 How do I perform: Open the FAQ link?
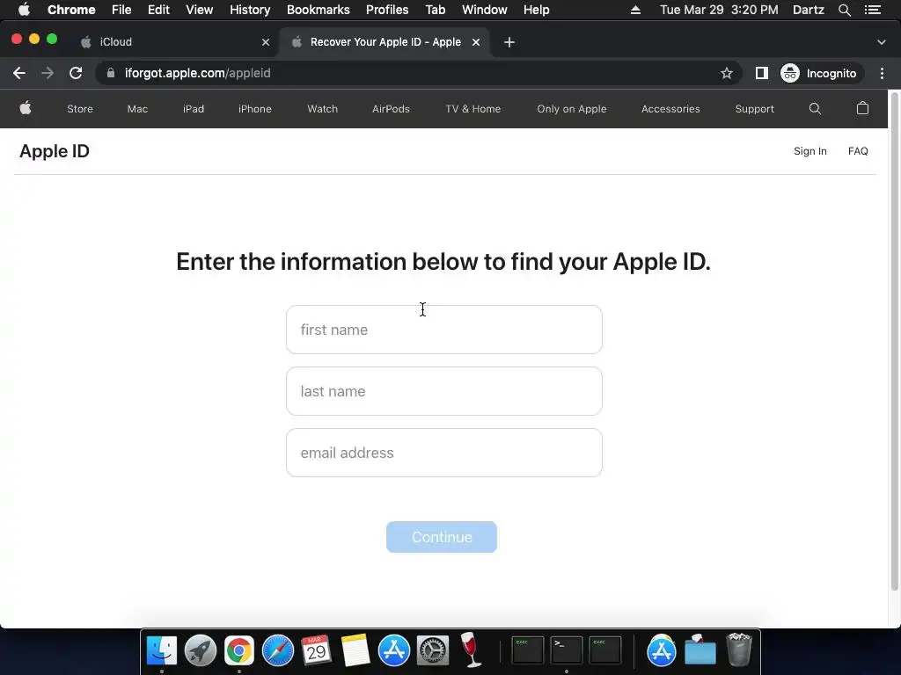(x=858, y=151)
